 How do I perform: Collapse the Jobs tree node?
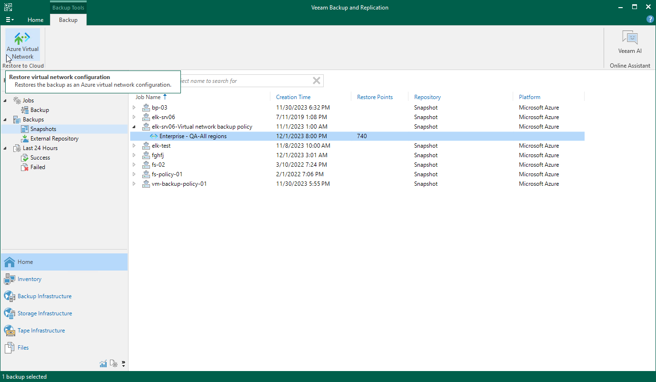(5, 101)
